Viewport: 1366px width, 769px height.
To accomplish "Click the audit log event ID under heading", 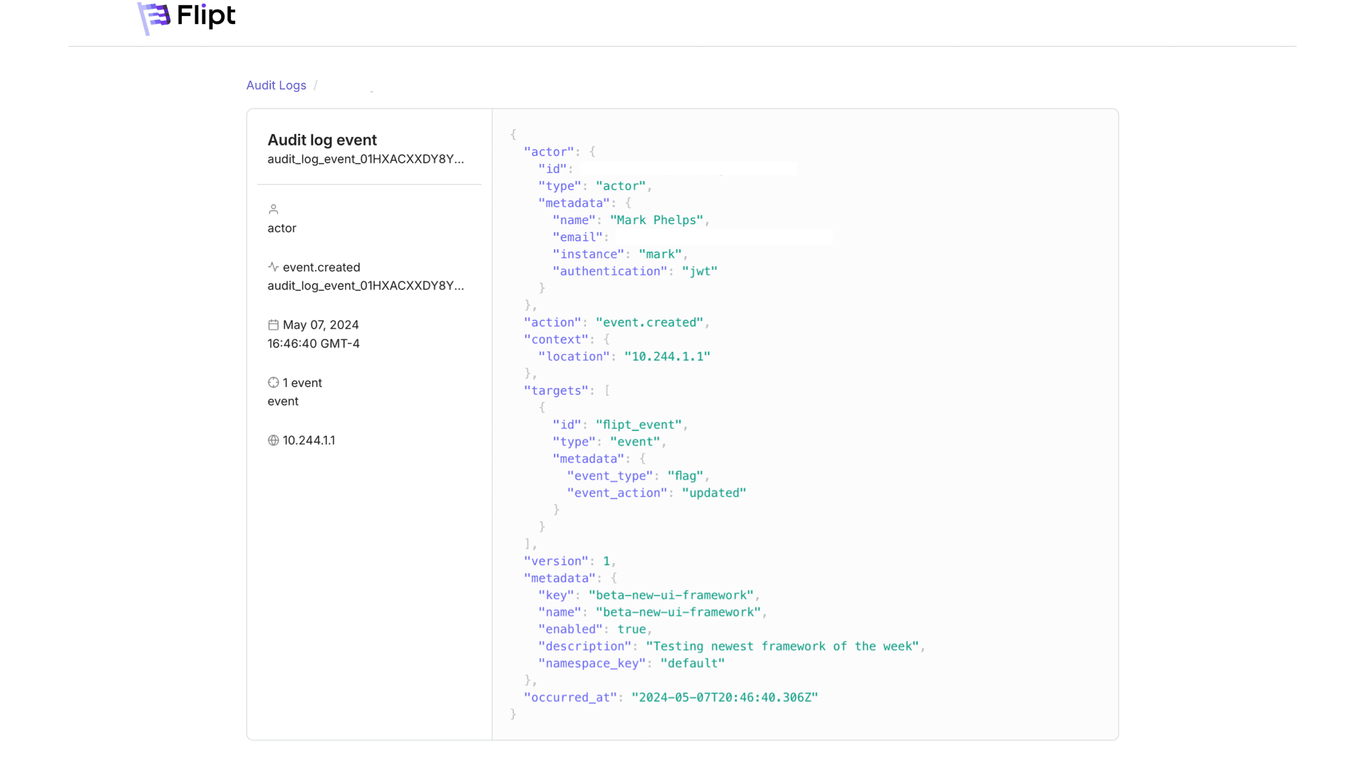I will point(365,159).
